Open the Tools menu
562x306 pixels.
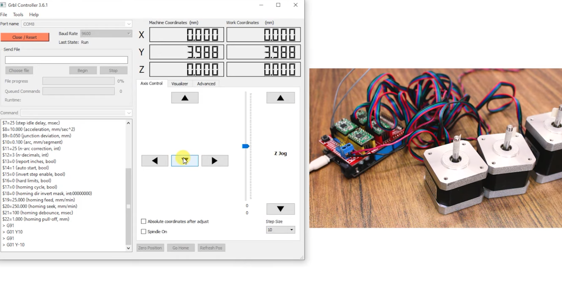click(18, 15)
